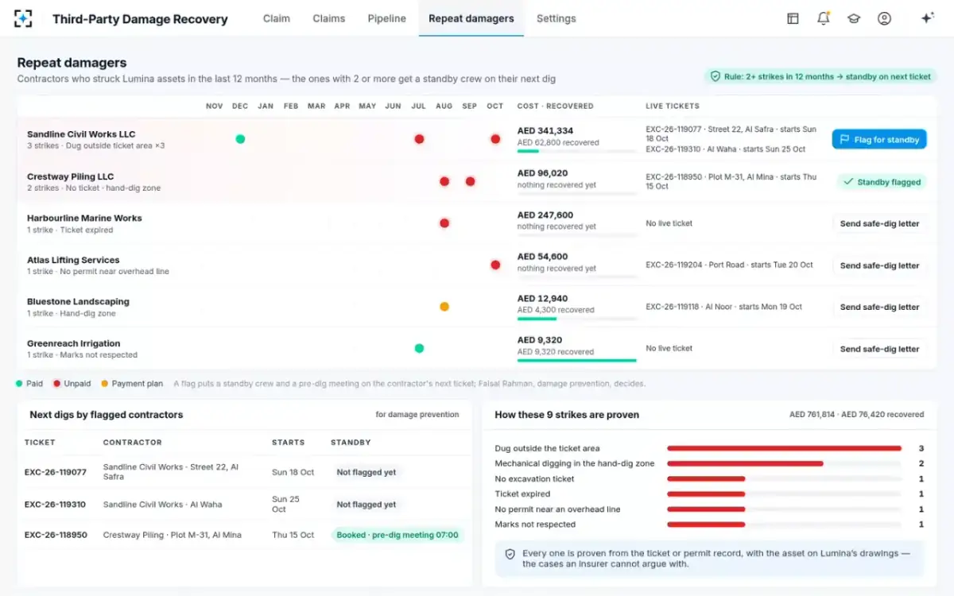Click Sandline's red October strike dot

(495, 139)
